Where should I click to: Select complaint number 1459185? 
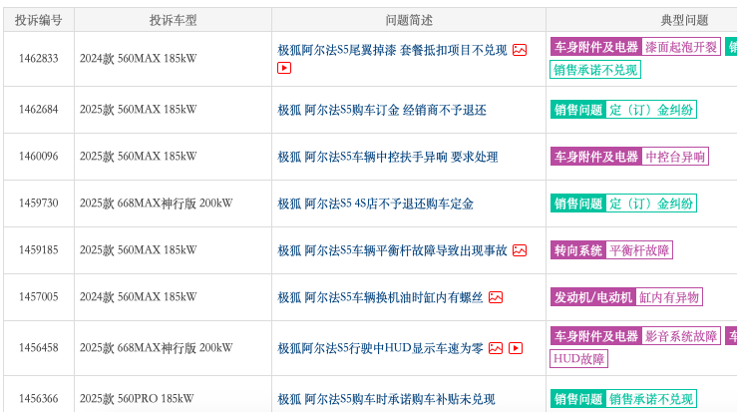[39, 250]
